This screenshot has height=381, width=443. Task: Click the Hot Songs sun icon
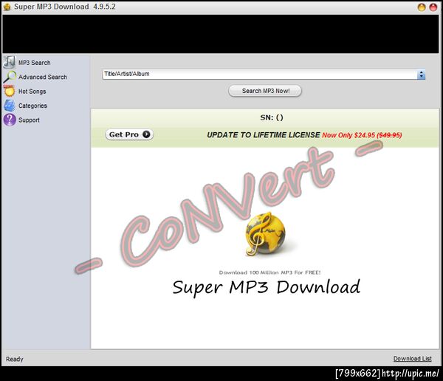pos(10,91)
